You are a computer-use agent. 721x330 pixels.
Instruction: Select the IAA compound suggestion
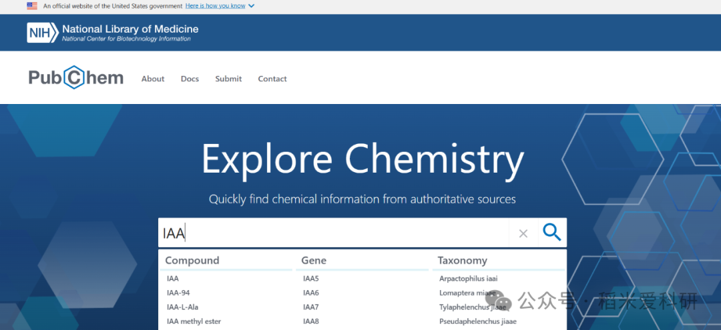point(173,279)
